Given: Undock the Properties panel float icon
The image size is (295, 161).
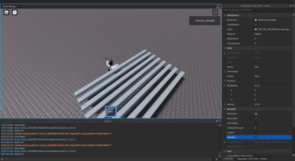Looking at the screenshot, I should (291, 6).
